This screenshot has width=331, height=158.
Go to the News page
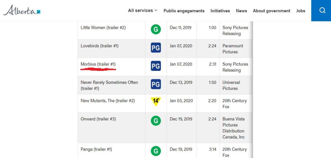click(241, 11)
